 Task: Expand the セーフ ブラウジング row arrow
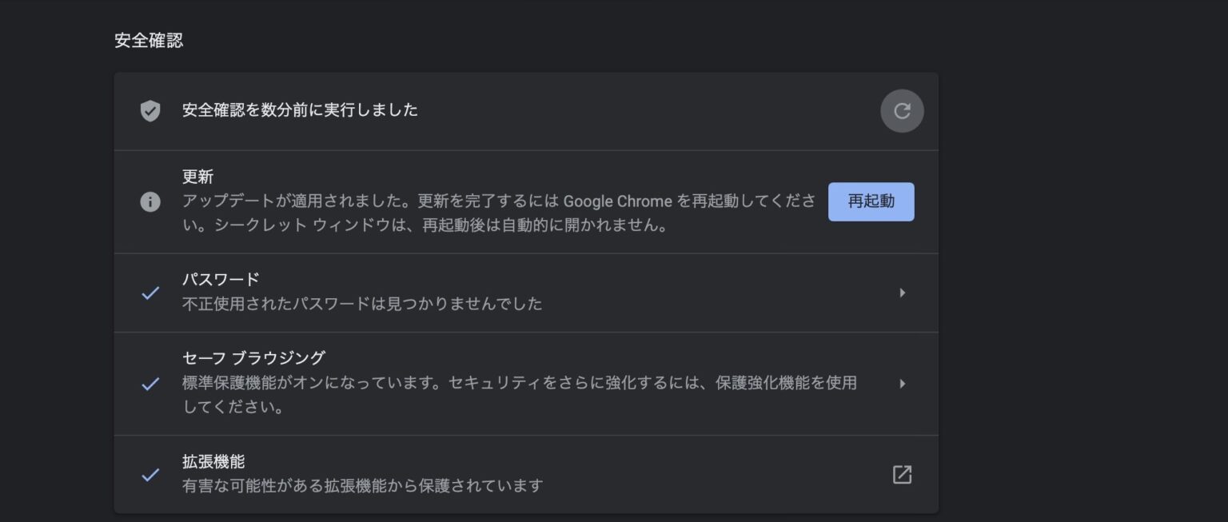click(x=902, y=384)
